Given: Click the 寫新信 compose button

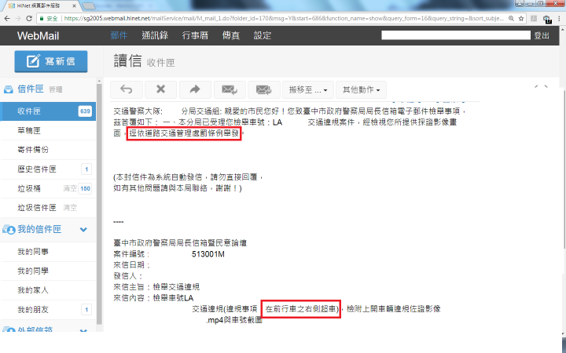Looking at the screenshot, I should [51, 62].
